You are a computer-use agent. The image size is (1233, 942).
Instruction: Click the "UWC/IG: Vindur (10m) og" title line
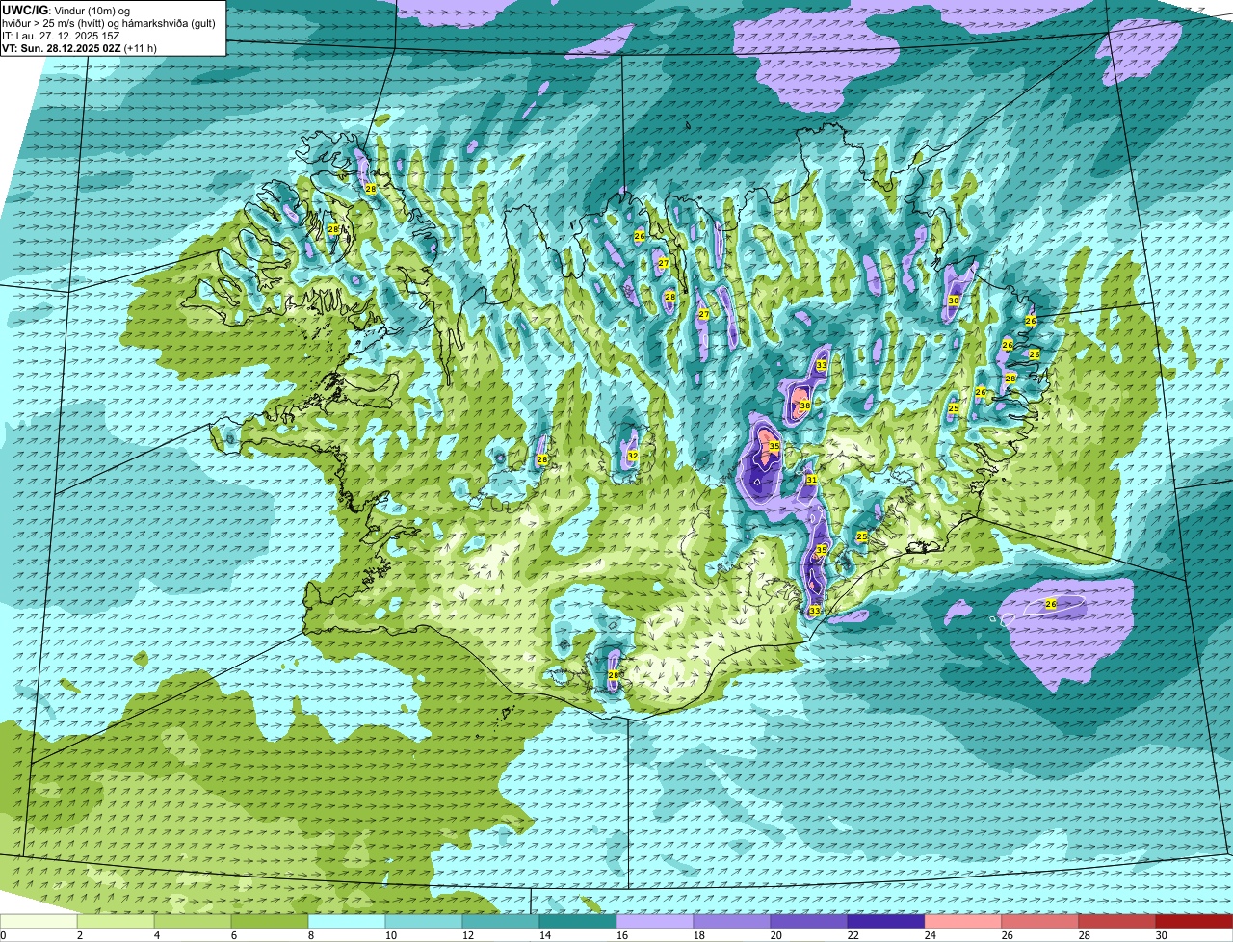tap(66, 10)
